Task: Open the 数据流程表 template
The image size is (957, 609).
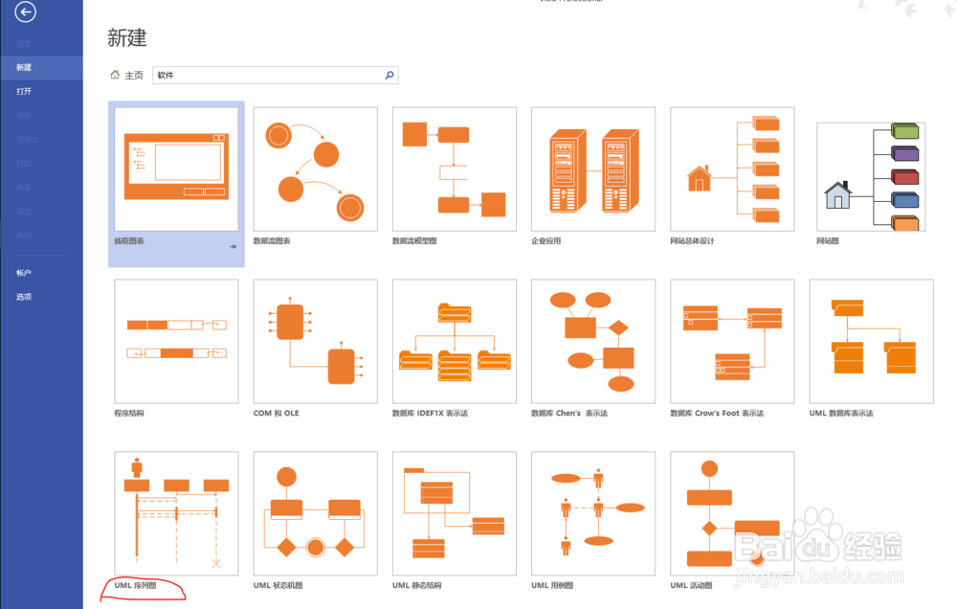Action: [315, 169]
